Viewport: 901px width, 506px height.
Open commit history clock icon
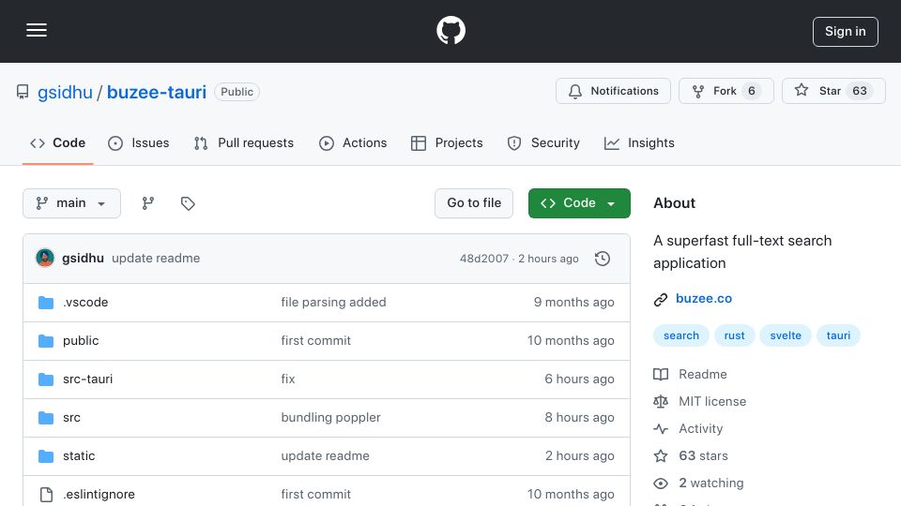tap(603, 259)
